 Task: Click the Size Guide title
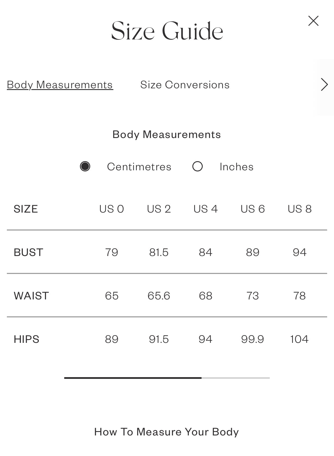pos(167,31)
